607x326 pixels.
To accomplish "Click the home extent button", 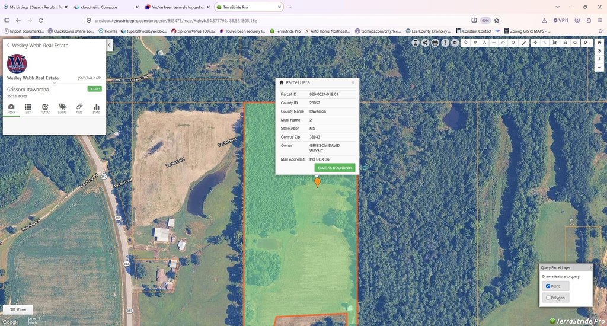I will tap(599, 43).
